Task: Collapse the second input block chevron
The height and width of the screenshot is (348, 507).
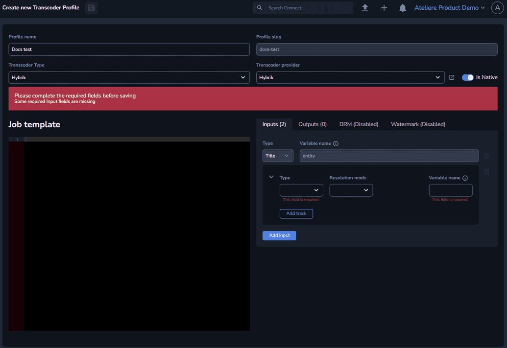Action: (271, 177)
